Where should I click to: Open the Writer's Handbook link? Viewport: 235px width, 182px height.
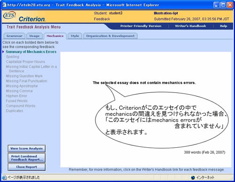[190, 26]
